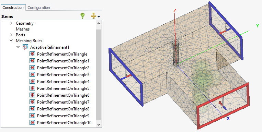
Task: Select the Meshes tree item
Action: [x=23, y=29]
